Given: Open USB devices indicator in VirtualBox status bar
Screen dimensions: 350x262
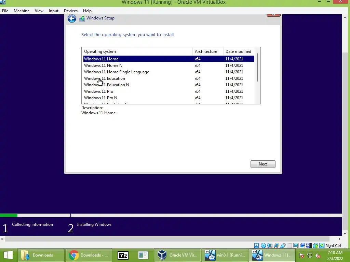Looking at the screenshot, I should click(x=283, y=246).
